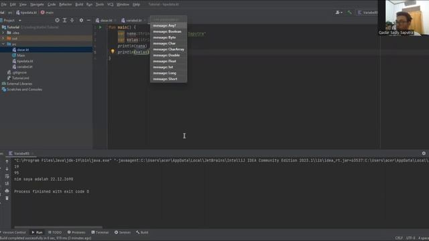Click the console horizontal scrollbar

point(58,227)
